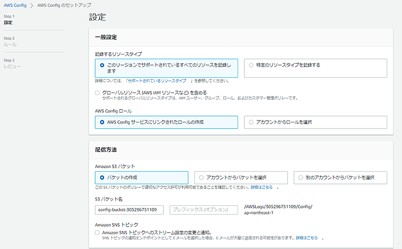Open サポートされているリソースタイプ link

[157, 81]
